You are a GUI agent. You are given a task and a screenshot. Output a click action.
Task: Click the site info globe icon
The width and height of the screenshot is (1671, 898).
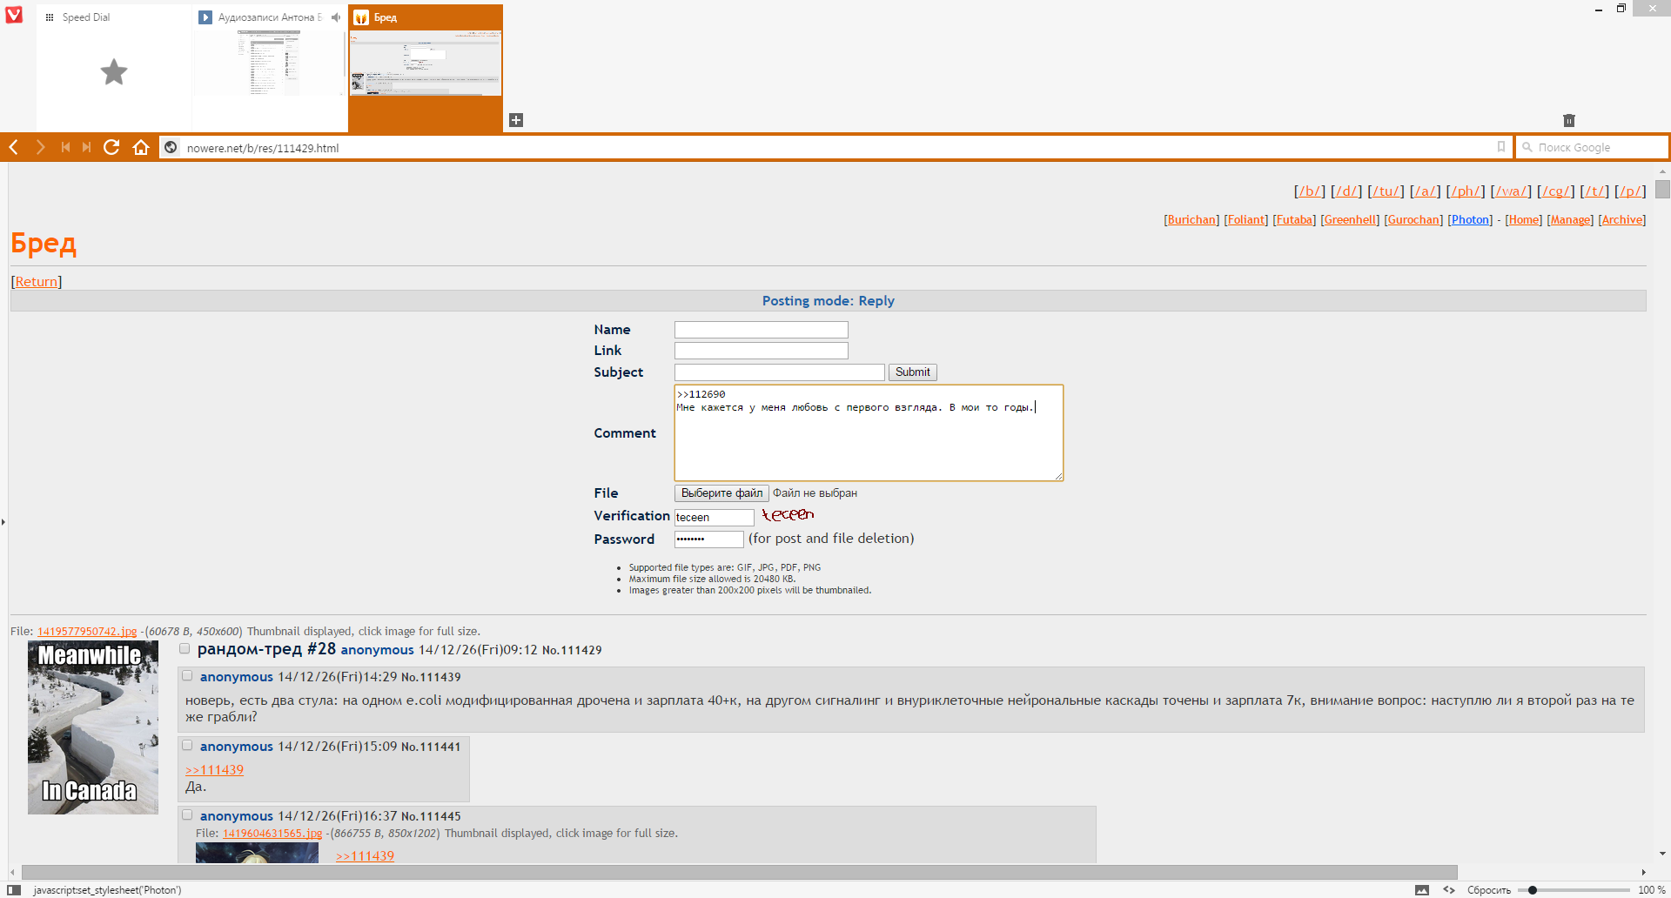point(171,147)
